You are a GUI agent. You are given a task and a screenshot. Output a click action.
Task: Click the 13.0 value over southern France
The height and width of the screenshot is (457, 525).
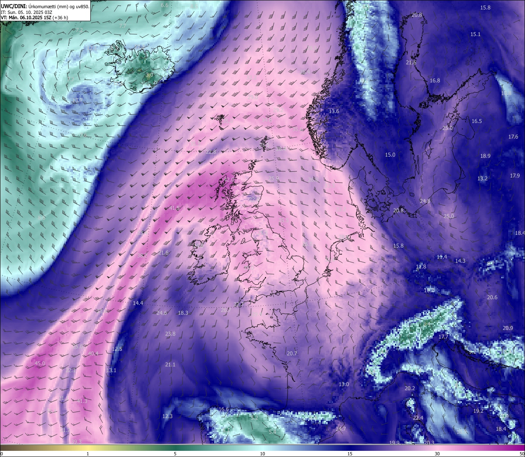pos(344,384)
